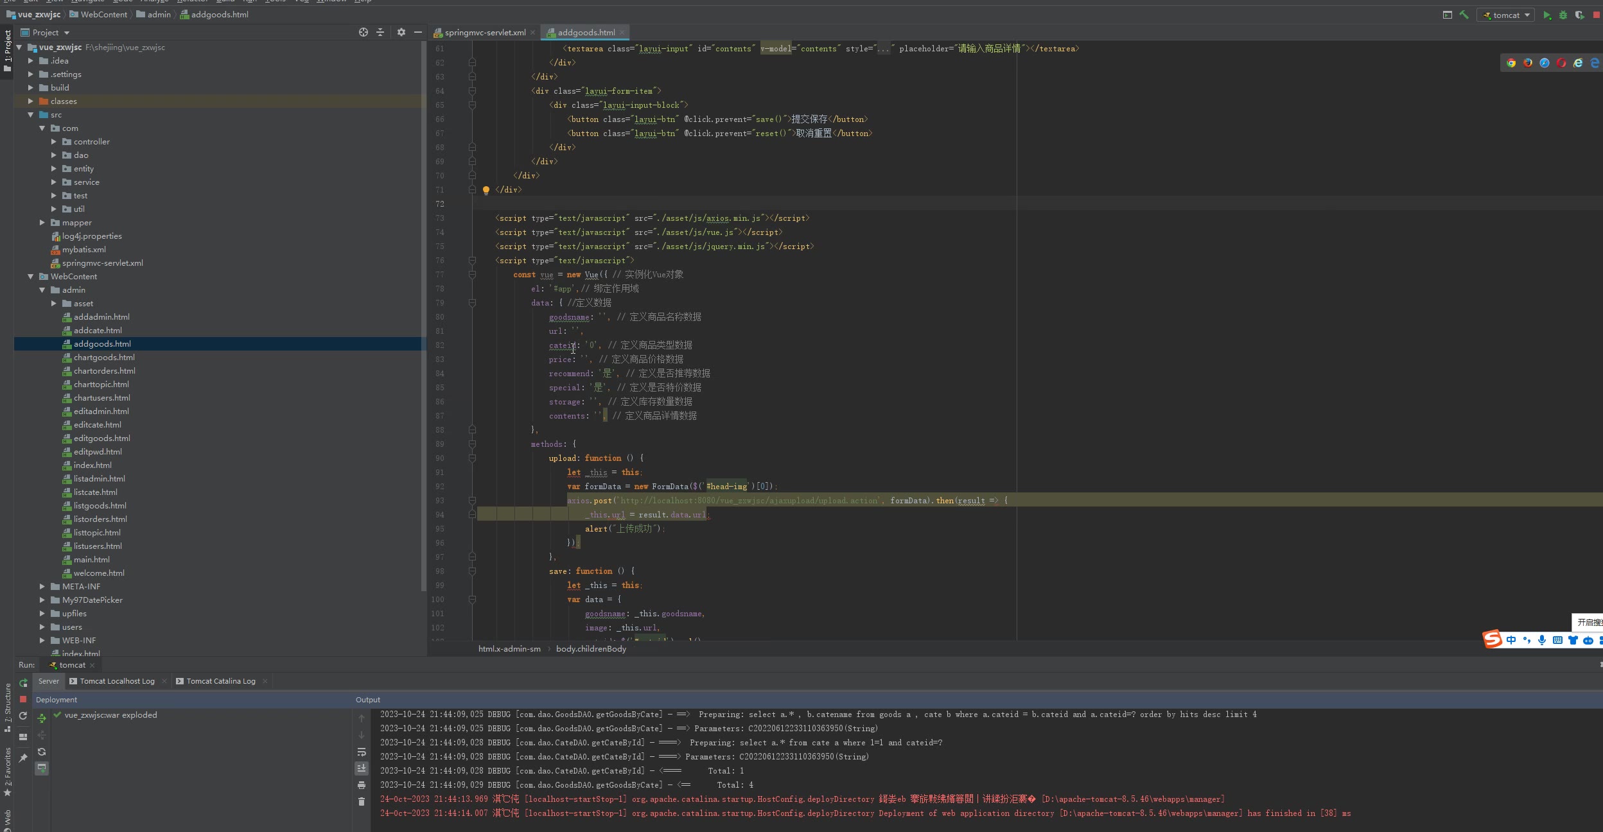
Task: Toggle Sogou punctuation mode icon
Action: [1527, 640]
